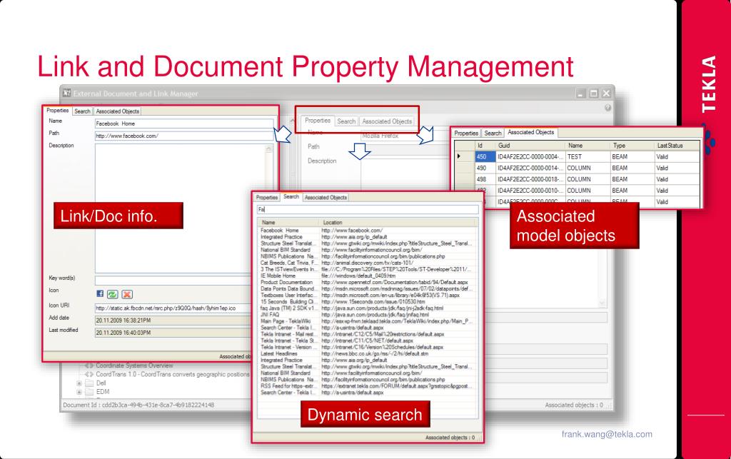Click the Id cell '498'
731x459 pixels.
tap(485, 179)
